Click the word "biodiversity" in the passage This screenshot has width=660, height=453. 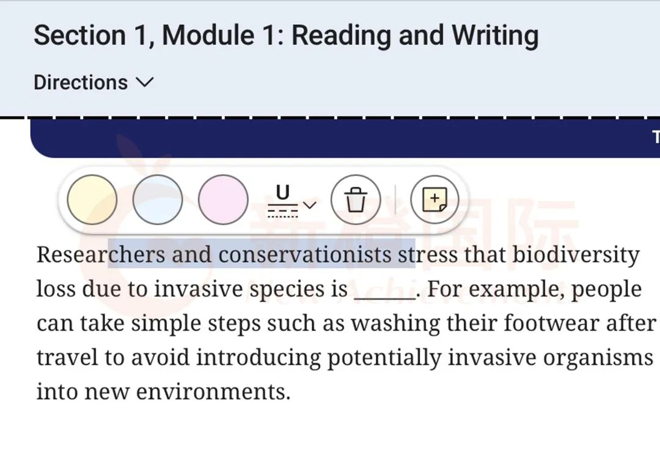pyautogui.click(x=576, y=254)
